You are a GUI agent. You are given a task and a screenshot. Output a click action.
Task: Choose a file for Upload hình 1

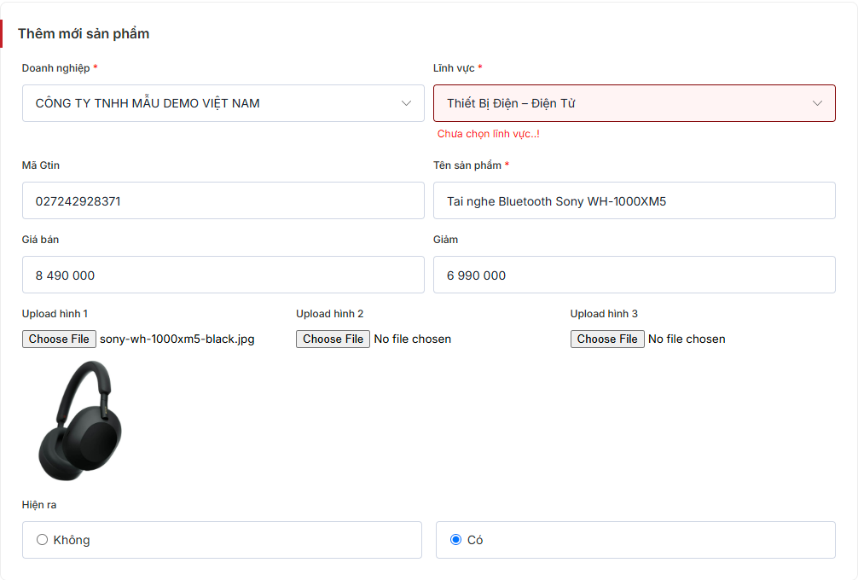(59, 339)
